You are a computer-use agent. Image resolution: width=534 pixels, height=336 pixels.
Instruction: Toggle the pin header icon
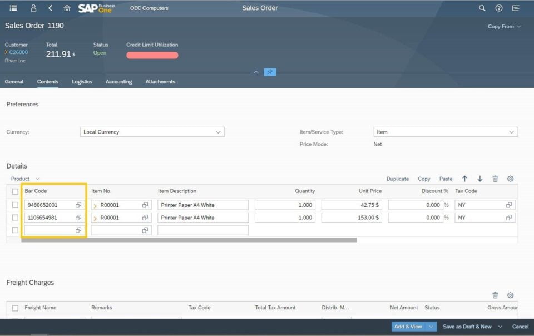point(270,72)
